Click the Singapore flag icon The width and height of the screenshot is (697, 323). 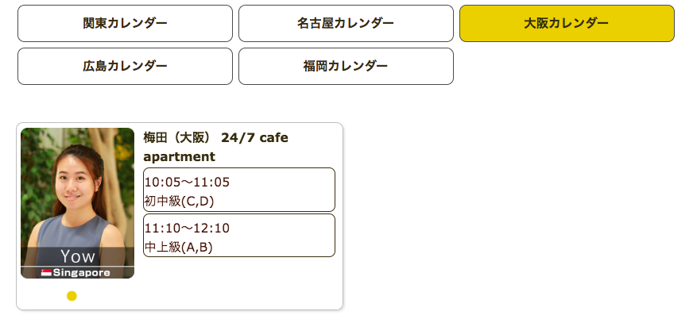pyautogui.click(x=46, y=273)
